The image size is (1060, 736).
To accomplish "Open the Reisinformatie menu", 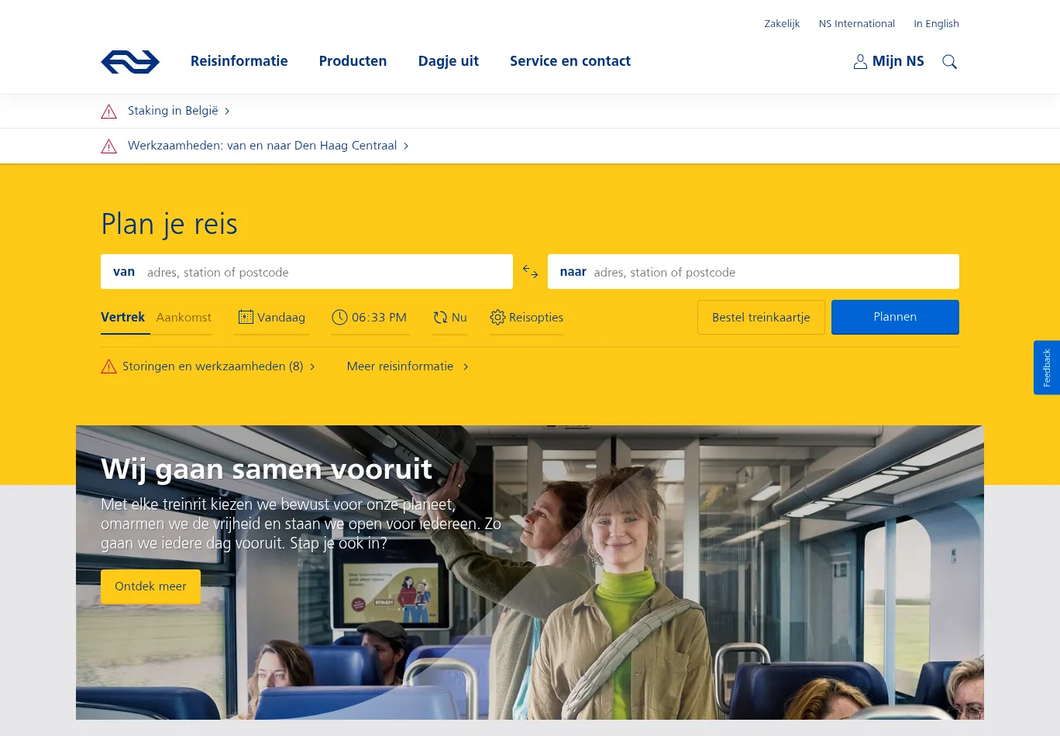I will (239, 61).
